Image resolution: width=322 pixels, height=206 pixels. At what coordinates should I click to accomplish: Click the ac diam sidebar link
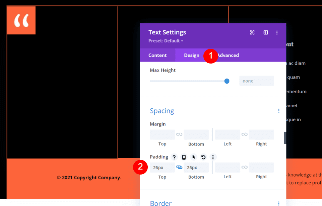(297, 63)
